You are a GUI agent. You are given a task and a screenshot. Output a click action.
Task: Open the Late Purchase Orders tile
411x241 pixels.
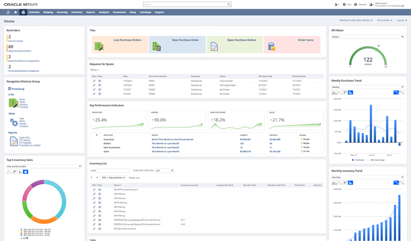pyautogui.click(x=120, y=44)
